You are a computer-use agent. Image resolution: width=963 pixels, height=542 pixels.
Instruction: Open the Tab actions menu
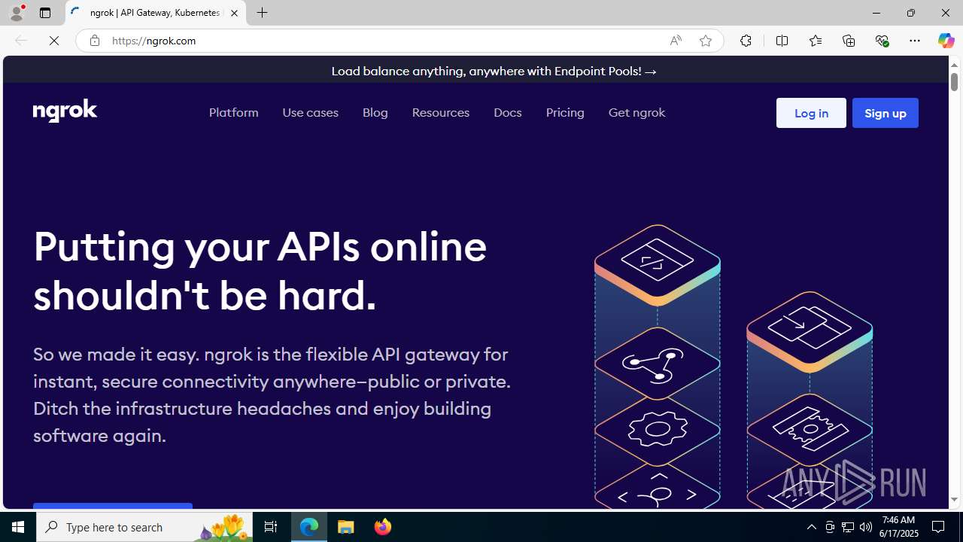tap(45, 13)
